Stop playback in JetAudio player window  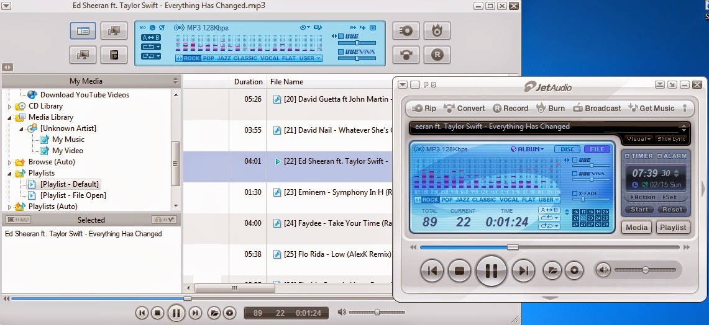[x=459, y=271]
